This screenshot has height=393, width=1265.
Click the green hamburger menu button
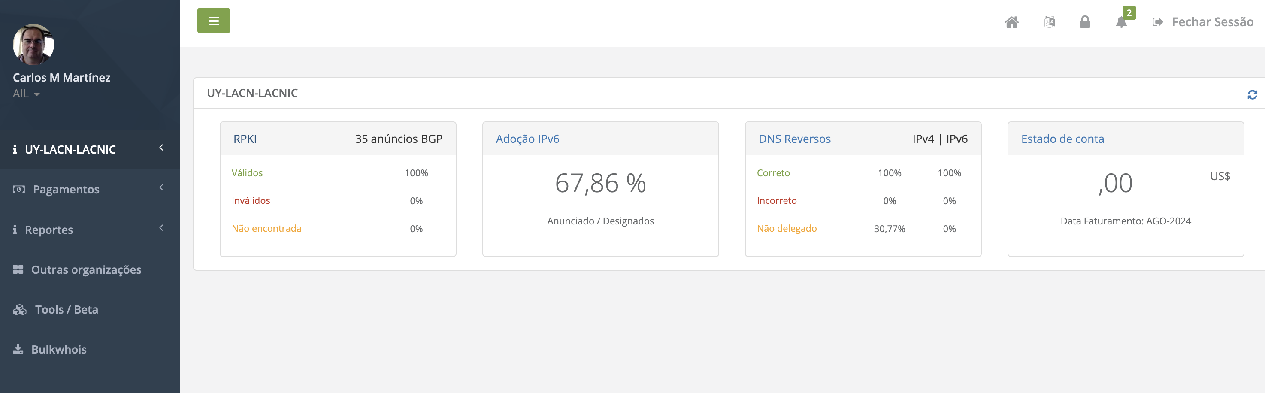(213, 21)
